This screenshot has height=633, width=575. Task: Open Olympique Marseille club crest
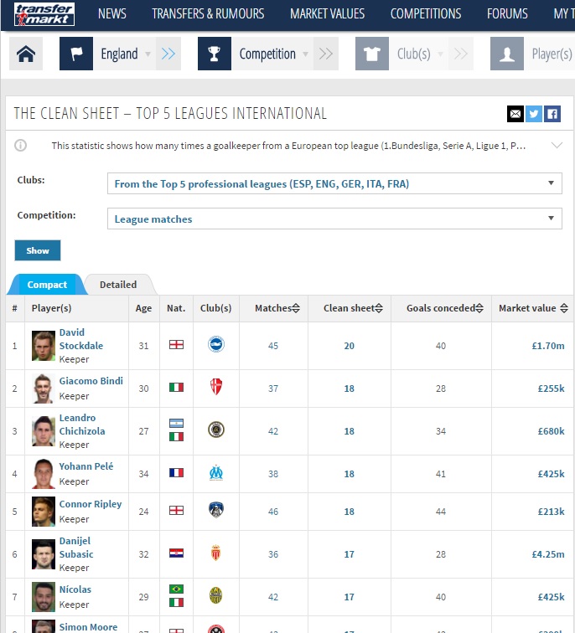pos(216,473)
